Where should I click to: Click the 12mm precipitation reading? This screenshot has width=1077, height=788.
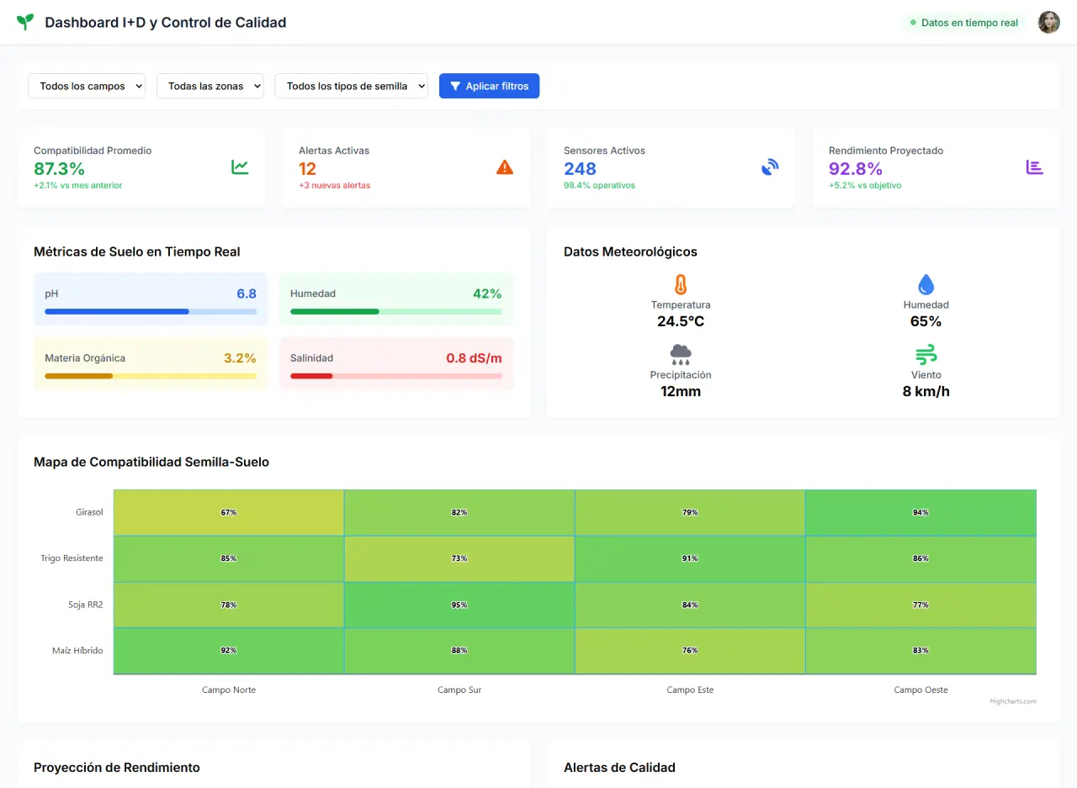[681, 391]
